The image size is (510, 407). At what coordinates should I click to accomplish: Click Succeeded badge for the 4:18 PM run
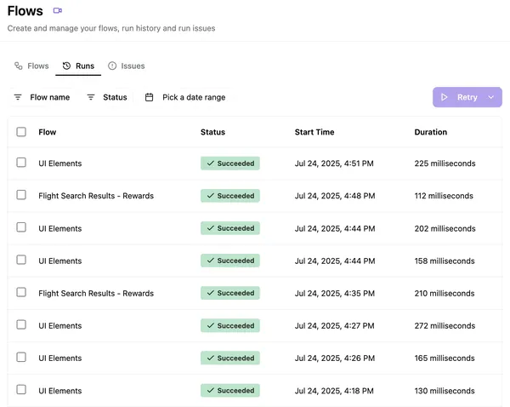point(230,390)
